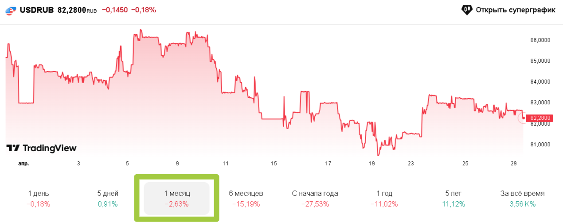Switch to the "6 месяцев" range
Screen dimensions: 563x222
[246, 199]
